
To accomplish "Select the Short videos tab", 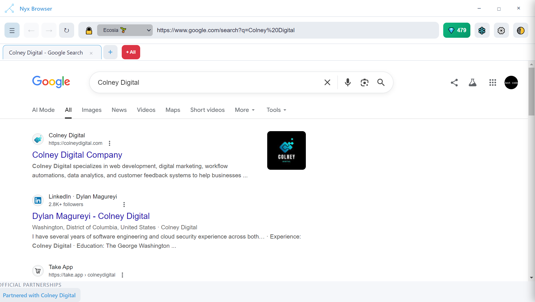I will coord(207,110).
